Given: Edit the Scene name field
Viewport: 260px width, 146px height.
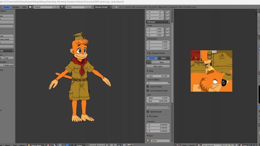Looking at the screenshot, I should [75, 7].
